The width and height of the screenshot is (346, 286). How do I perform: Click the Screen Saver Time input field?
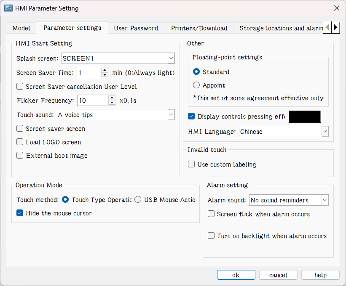pos(89,73)
